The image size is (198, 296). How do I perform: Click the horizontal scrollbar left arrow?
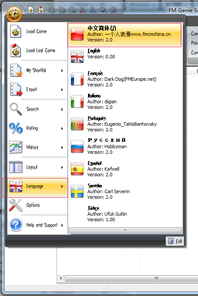[61, 278]
